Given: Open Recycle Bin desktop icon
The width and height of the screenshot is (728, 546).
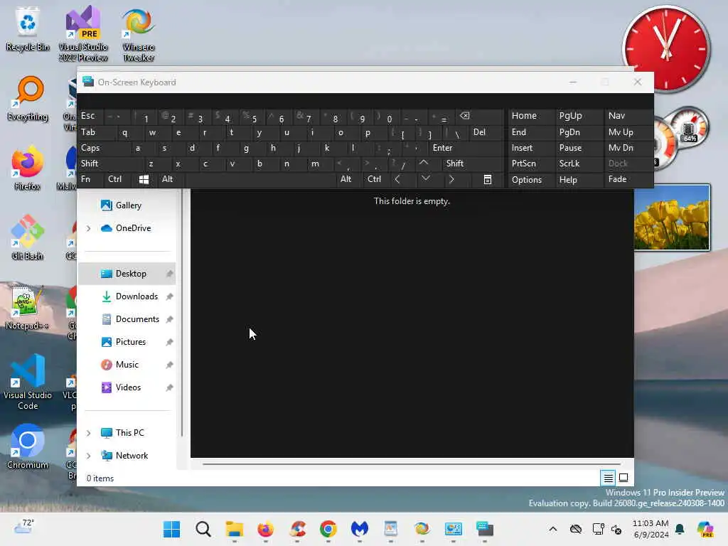Looking at the screenshot, I should (x=28, y=29).
